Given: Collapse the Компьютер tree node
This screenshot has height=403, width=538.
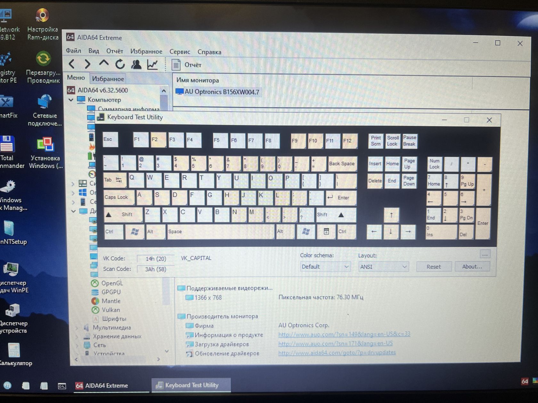Looking at the screenshot, I should click(x=71, y=100).
